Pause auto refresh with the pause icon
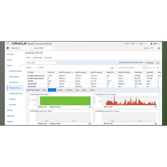The width and height of the screenshot is (167, 167). (x=159, y=48)
